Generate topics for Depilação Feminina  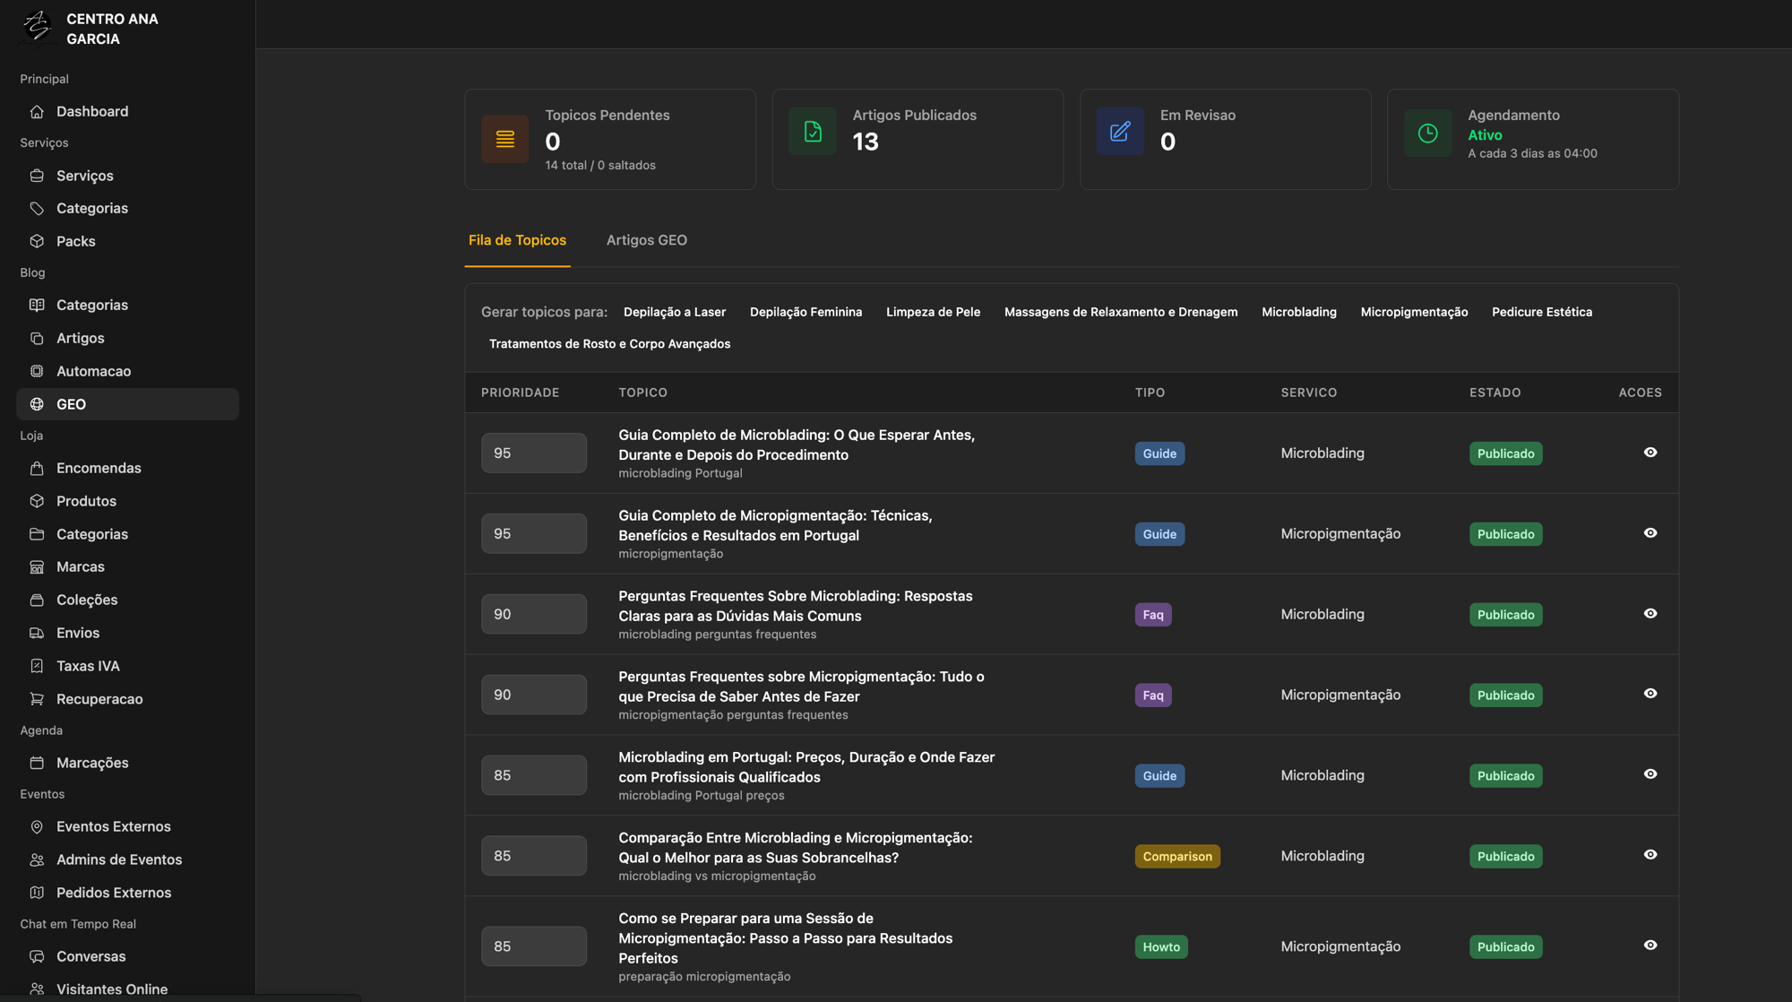[x=806, y=313]
